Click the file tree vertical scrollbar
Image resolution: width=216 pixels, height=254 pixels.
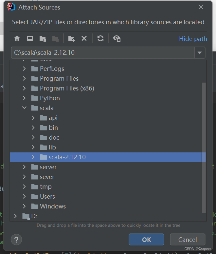pos(204,148)
